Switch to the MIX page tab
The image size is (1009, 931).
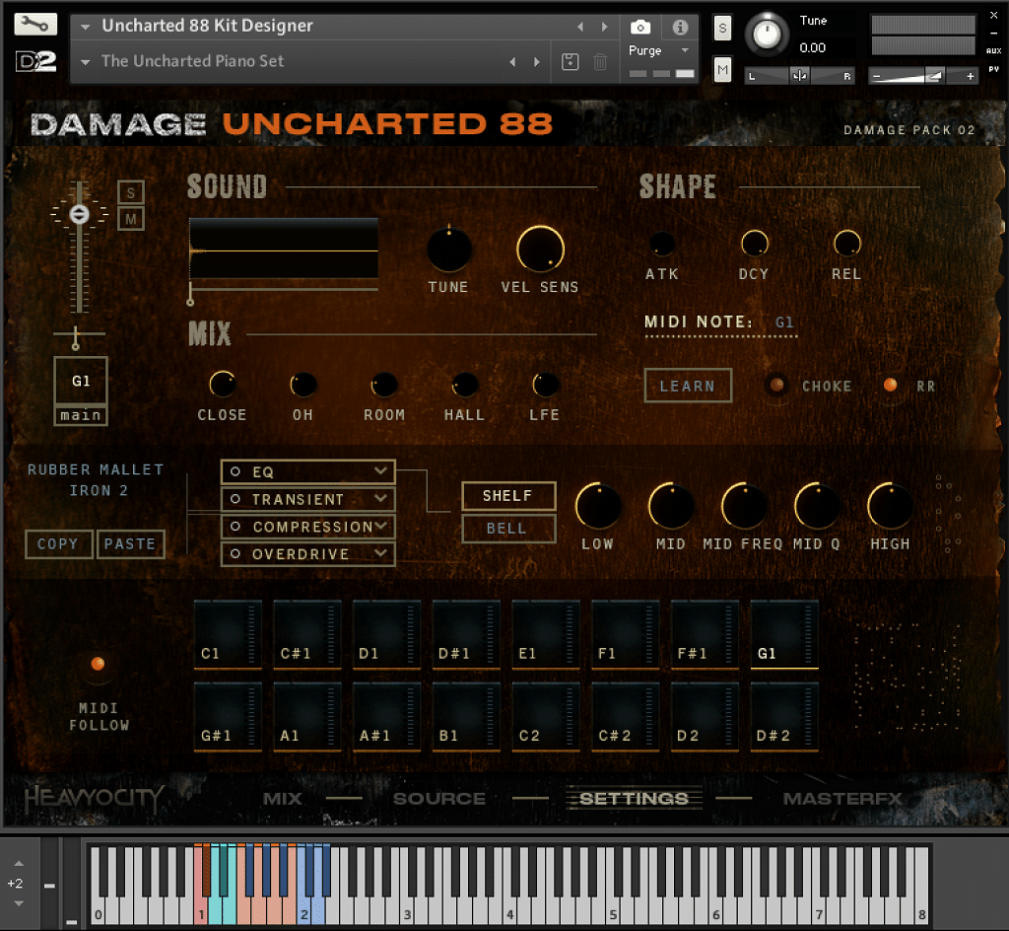point(283,799)
